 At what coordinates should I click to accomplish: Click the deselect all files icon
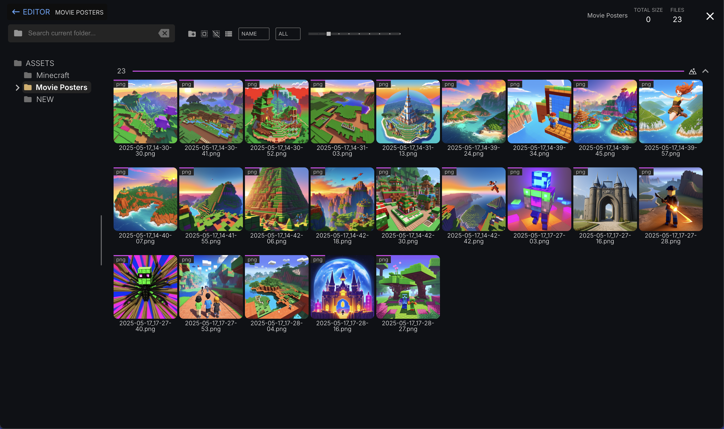click(x=216, y=34)
